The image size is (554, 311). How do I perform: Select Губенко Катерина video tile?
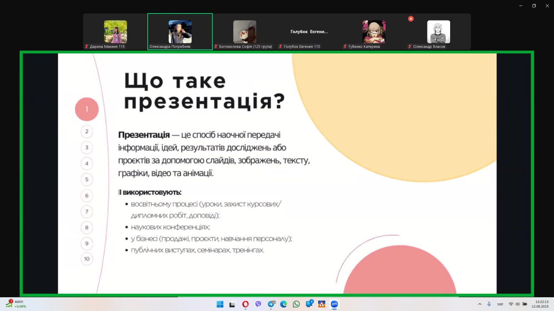(374, 32)
